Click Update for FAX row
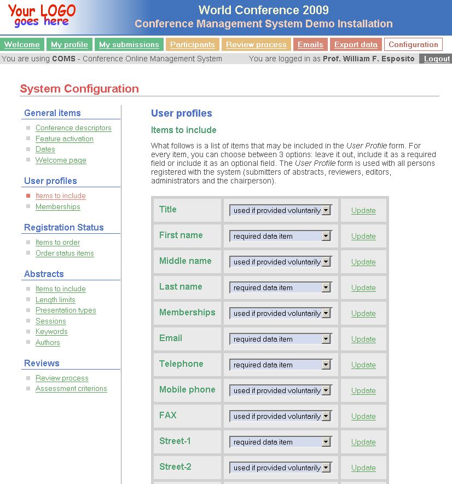This screenshot has width=452, height=484. point(363,416)
